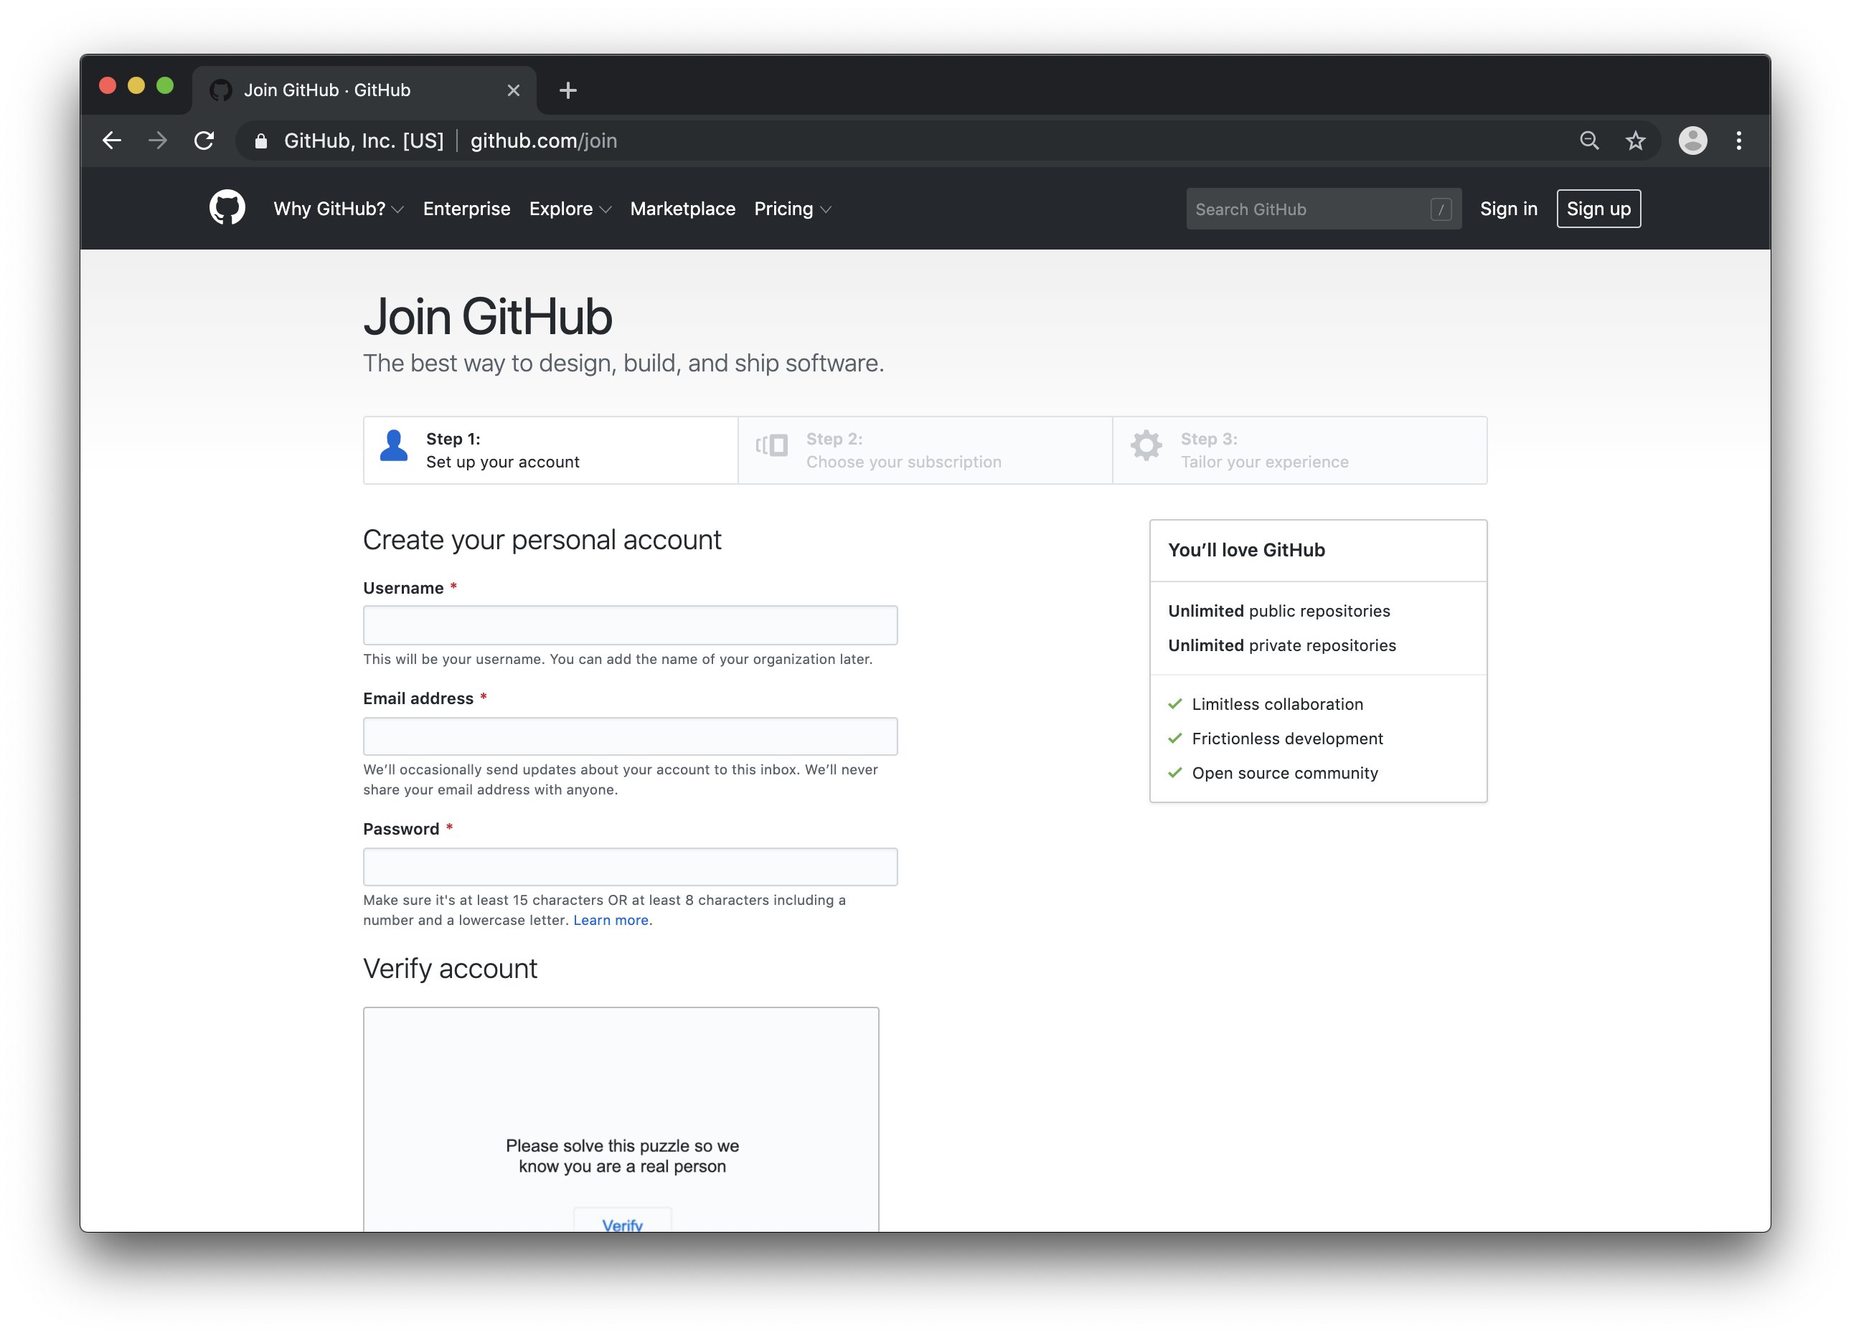1851x1338 pixels.
Task: Close the Join GitHub tab
Action: (x=512, y=90)
